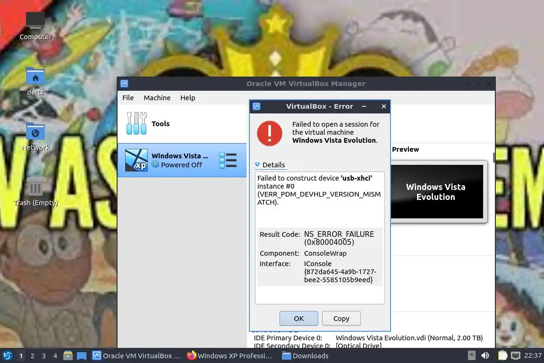Open the File menu

pyautogui.click(x=128, y=98)
